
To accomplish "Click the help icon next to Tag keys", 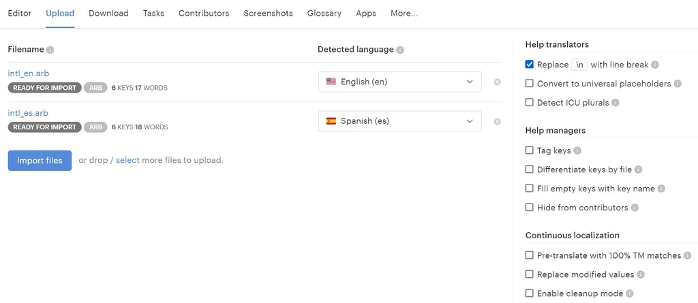I will (x=577, y=150).
